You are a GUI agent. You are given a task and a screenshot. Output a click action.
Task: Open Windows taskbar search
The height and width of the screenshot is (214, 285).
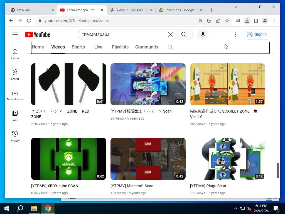(x=20, y=208)
